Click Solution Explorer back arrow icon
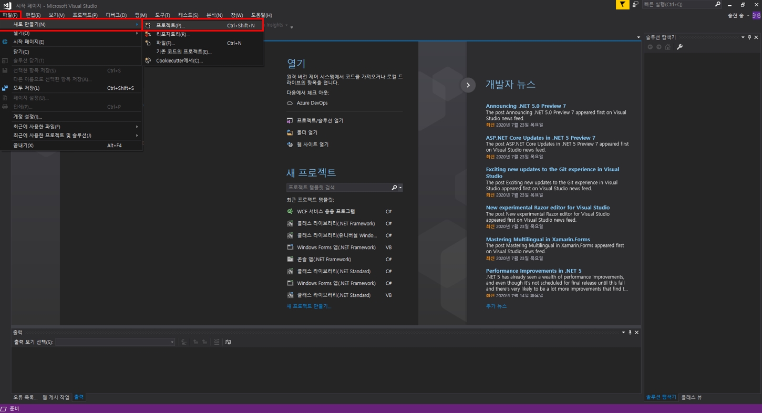The image size is (762, 413). 650,47
